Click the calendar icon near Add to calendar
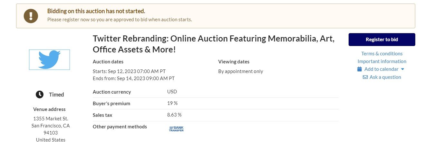The image size is (424, 148). click(360, 69)
